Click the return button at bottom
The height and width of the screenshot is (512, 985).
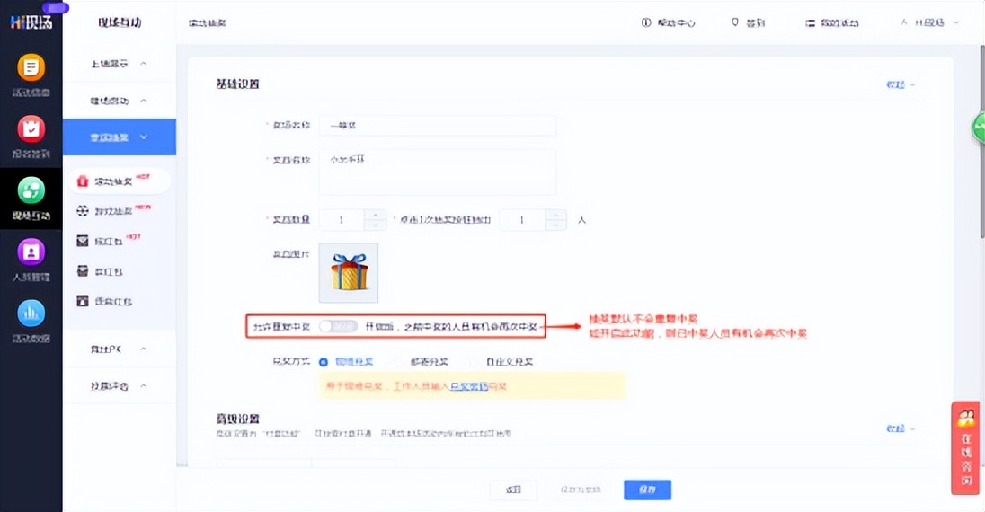513,490
